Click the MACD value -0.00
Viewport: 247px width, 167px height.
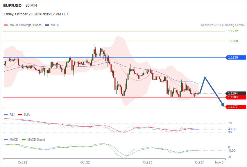(x=232, y=151)
